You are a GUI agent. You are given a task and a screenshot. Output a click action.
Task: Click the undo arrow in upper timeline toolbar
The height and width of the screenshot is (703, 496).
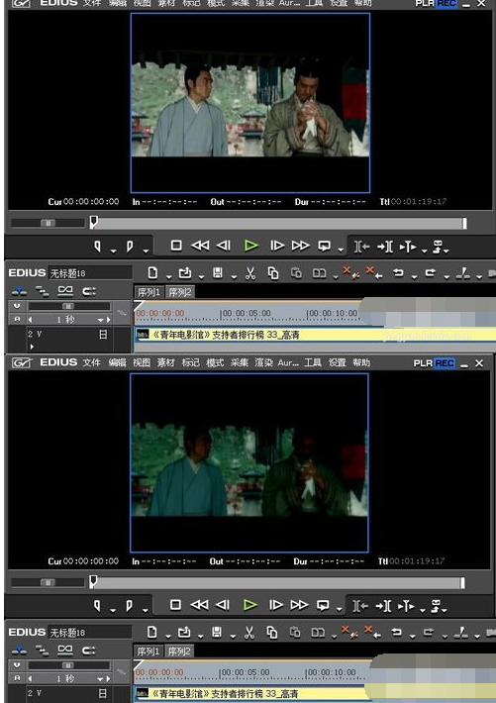(398, 272)
